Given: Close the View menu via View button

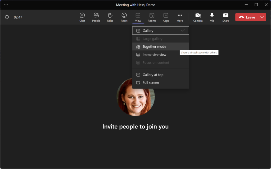Looking at the screenshot, I should coord(138,17).
